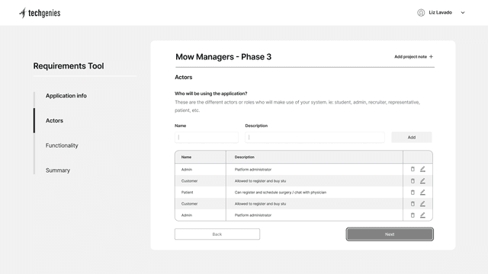
Task: Delete the bottom Admin row
Action: [x=413, y=215]
